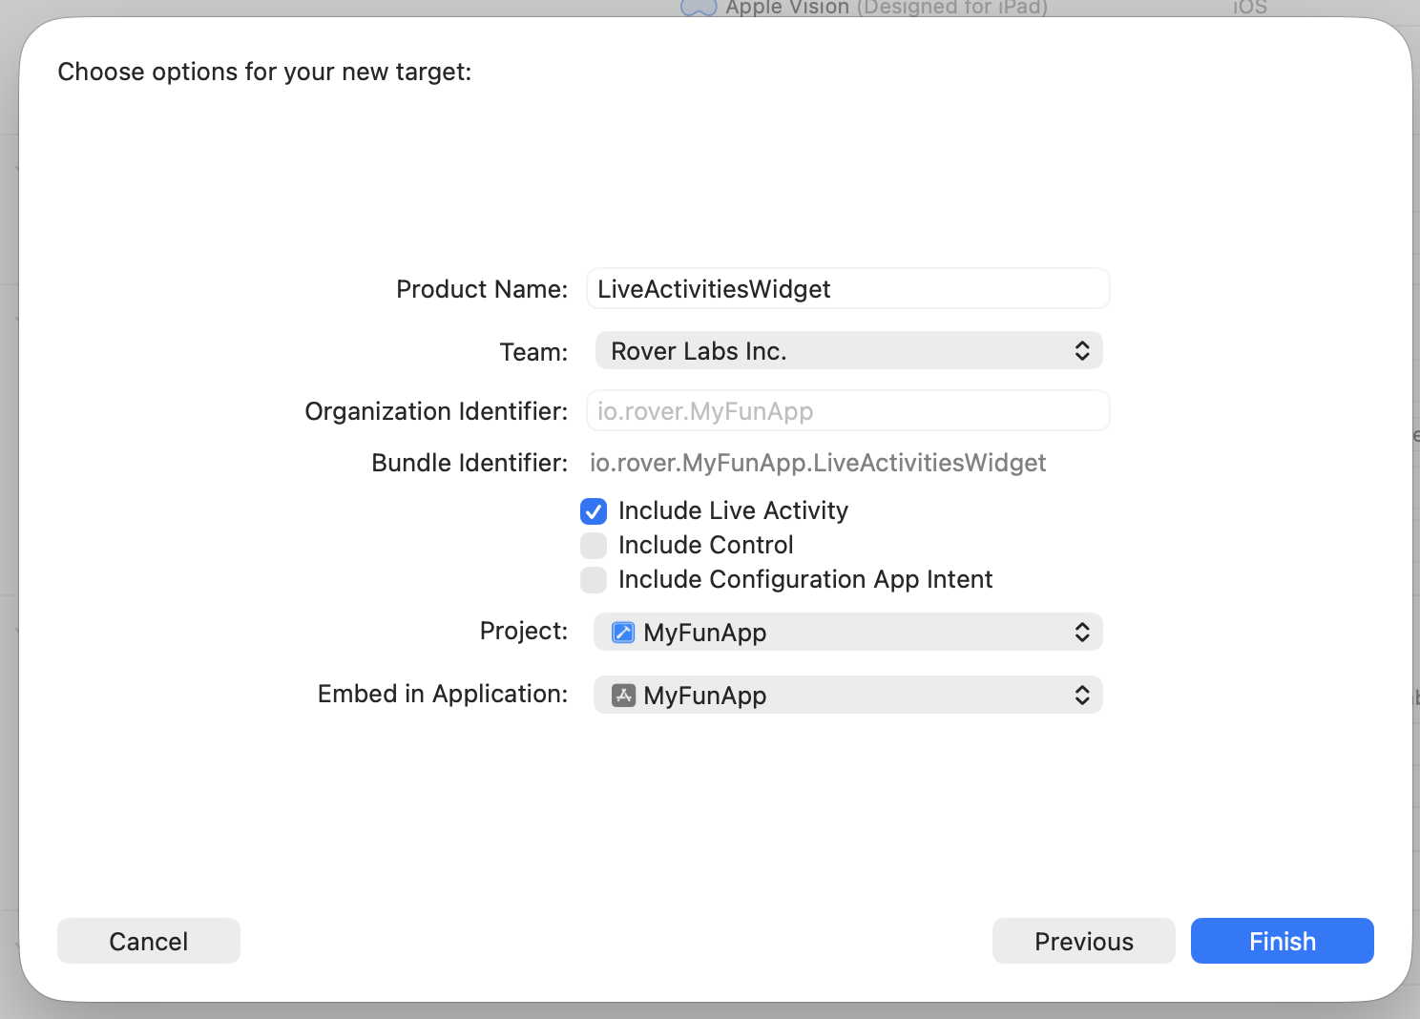Click the Product Name text field
The height and width of the screenshot is (1019, 1420).
(847, 288)
